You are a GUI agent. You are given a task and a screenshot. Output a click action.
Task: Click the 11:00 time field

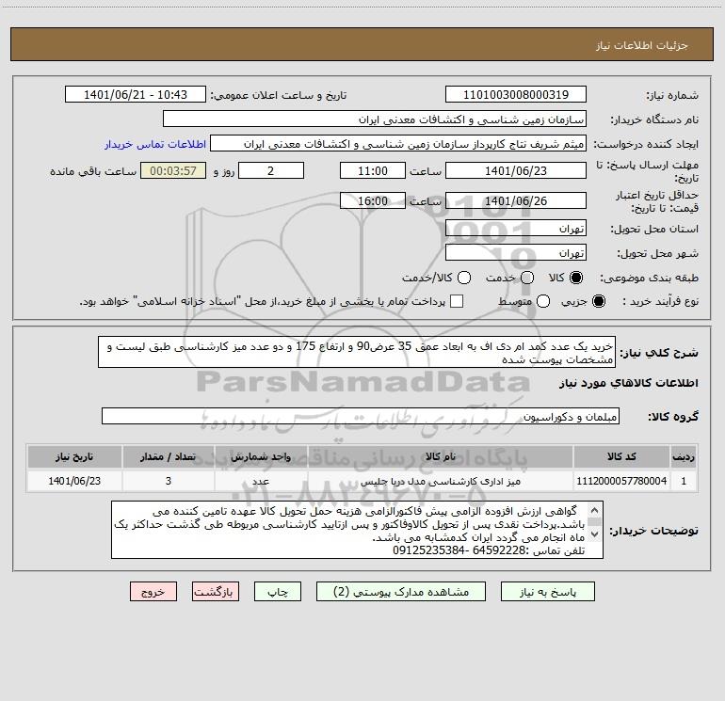tap(373, 170)
